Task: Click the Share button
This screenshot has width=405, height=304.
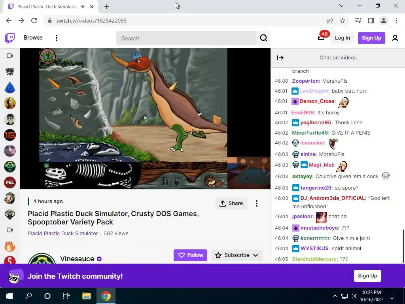Action: [231, 203]
